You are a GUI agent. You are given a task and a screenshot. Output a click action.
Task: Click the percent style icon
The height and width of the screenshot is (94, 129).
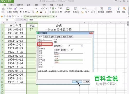86,12
